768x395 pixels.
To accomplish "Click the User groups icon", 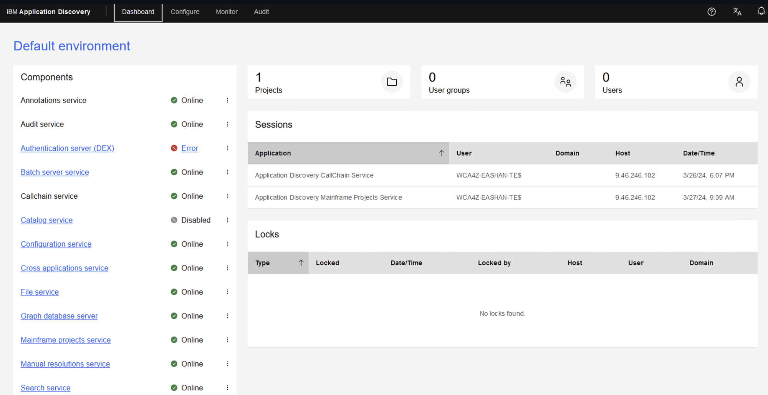I will coord(565,82).
